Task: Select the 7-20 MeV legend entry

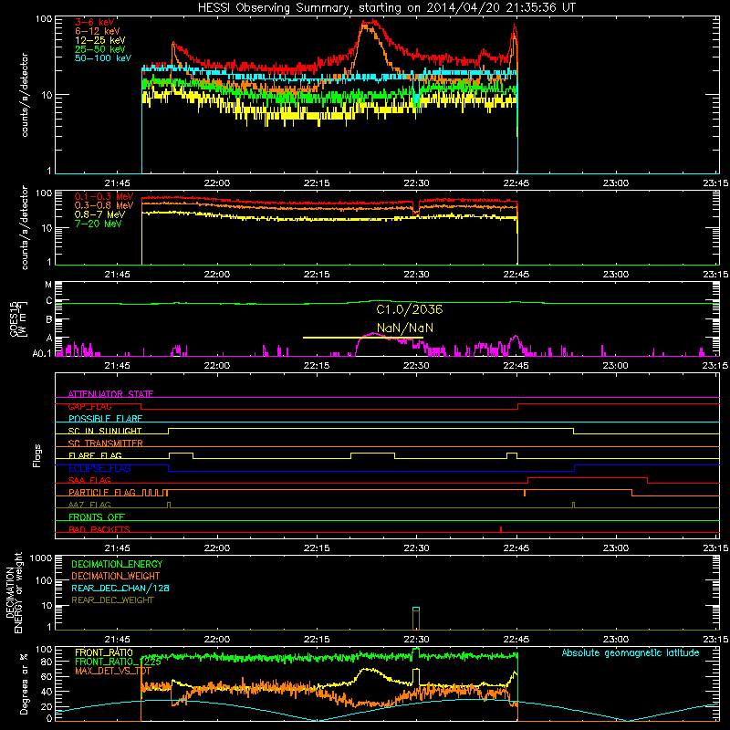Action: 99,224
